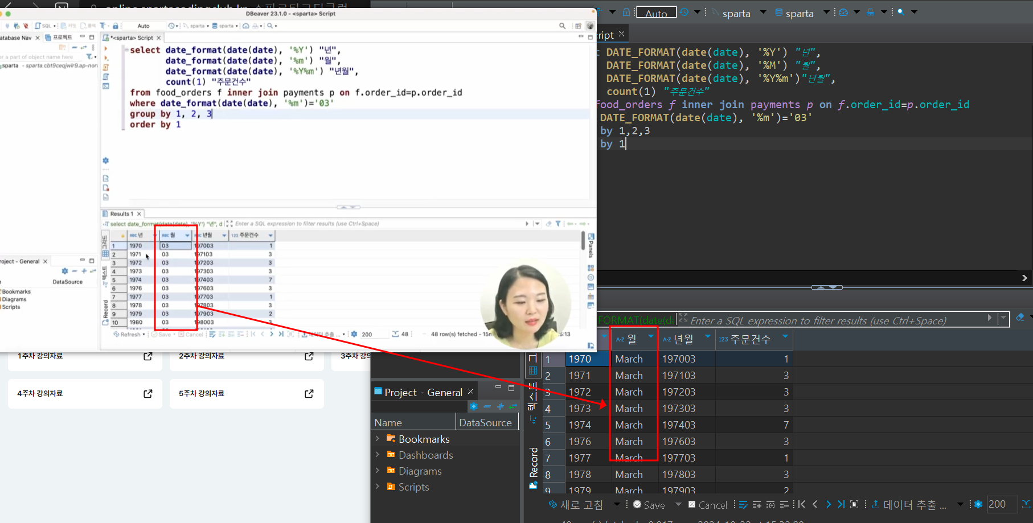
Task: Go to first page of results in dark window
Action: pos(802,504)
